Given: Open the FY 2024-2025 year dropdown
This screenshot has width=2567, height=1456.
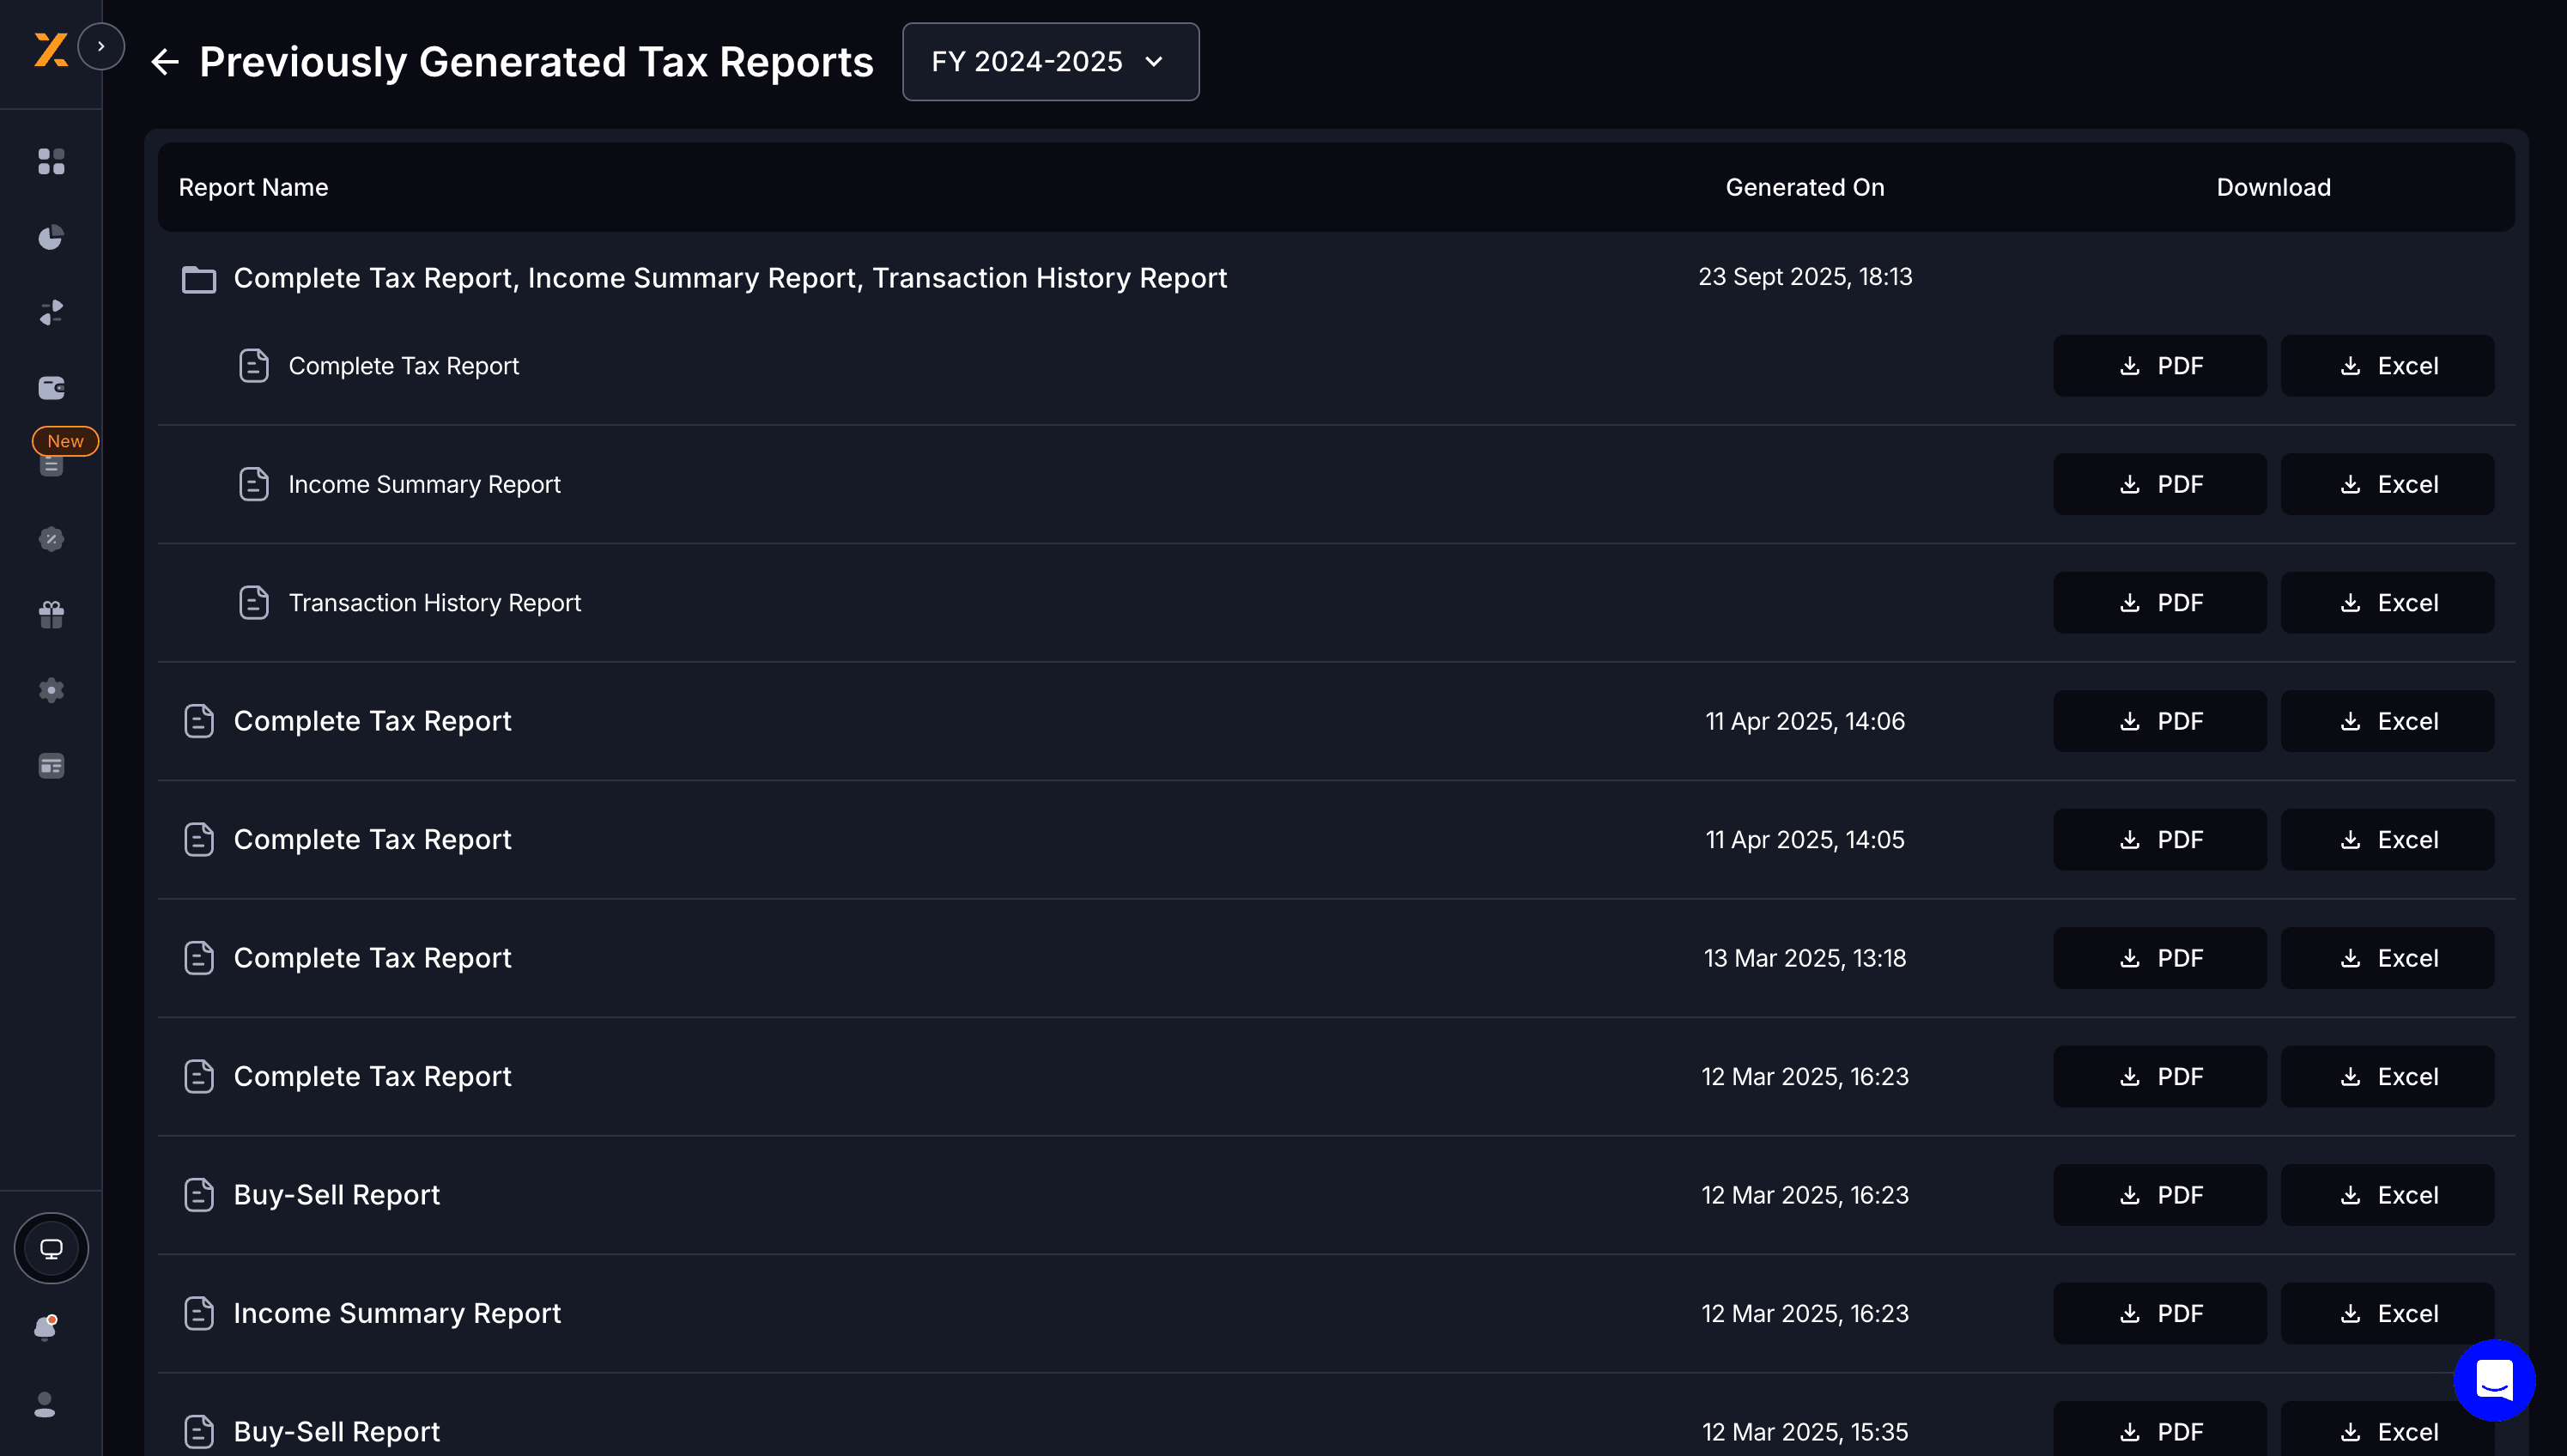Looking at the screenshot, I should tap(1050, 62).
